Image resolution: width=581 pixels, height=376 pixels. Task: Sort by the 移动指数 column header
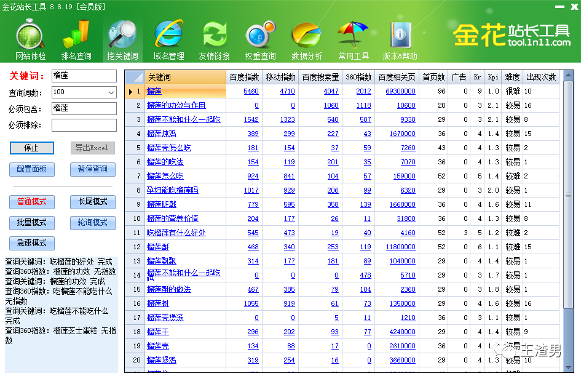coord(280,77)
